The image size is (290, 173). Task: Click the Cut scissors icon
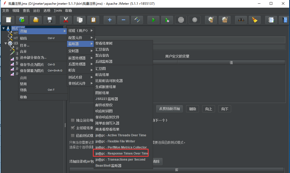66,20
